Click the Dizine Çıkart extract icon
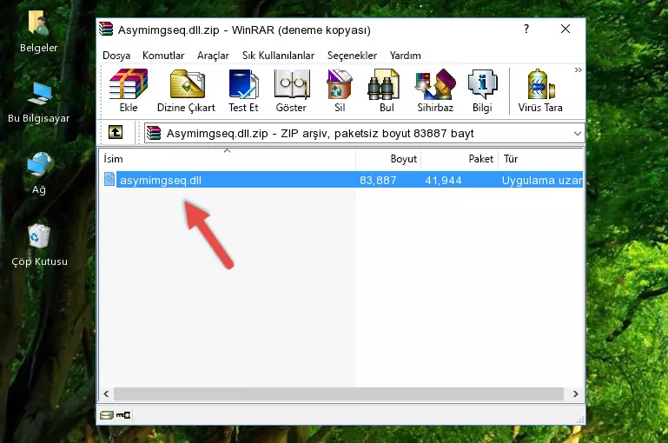 click(x=186, y=90)
